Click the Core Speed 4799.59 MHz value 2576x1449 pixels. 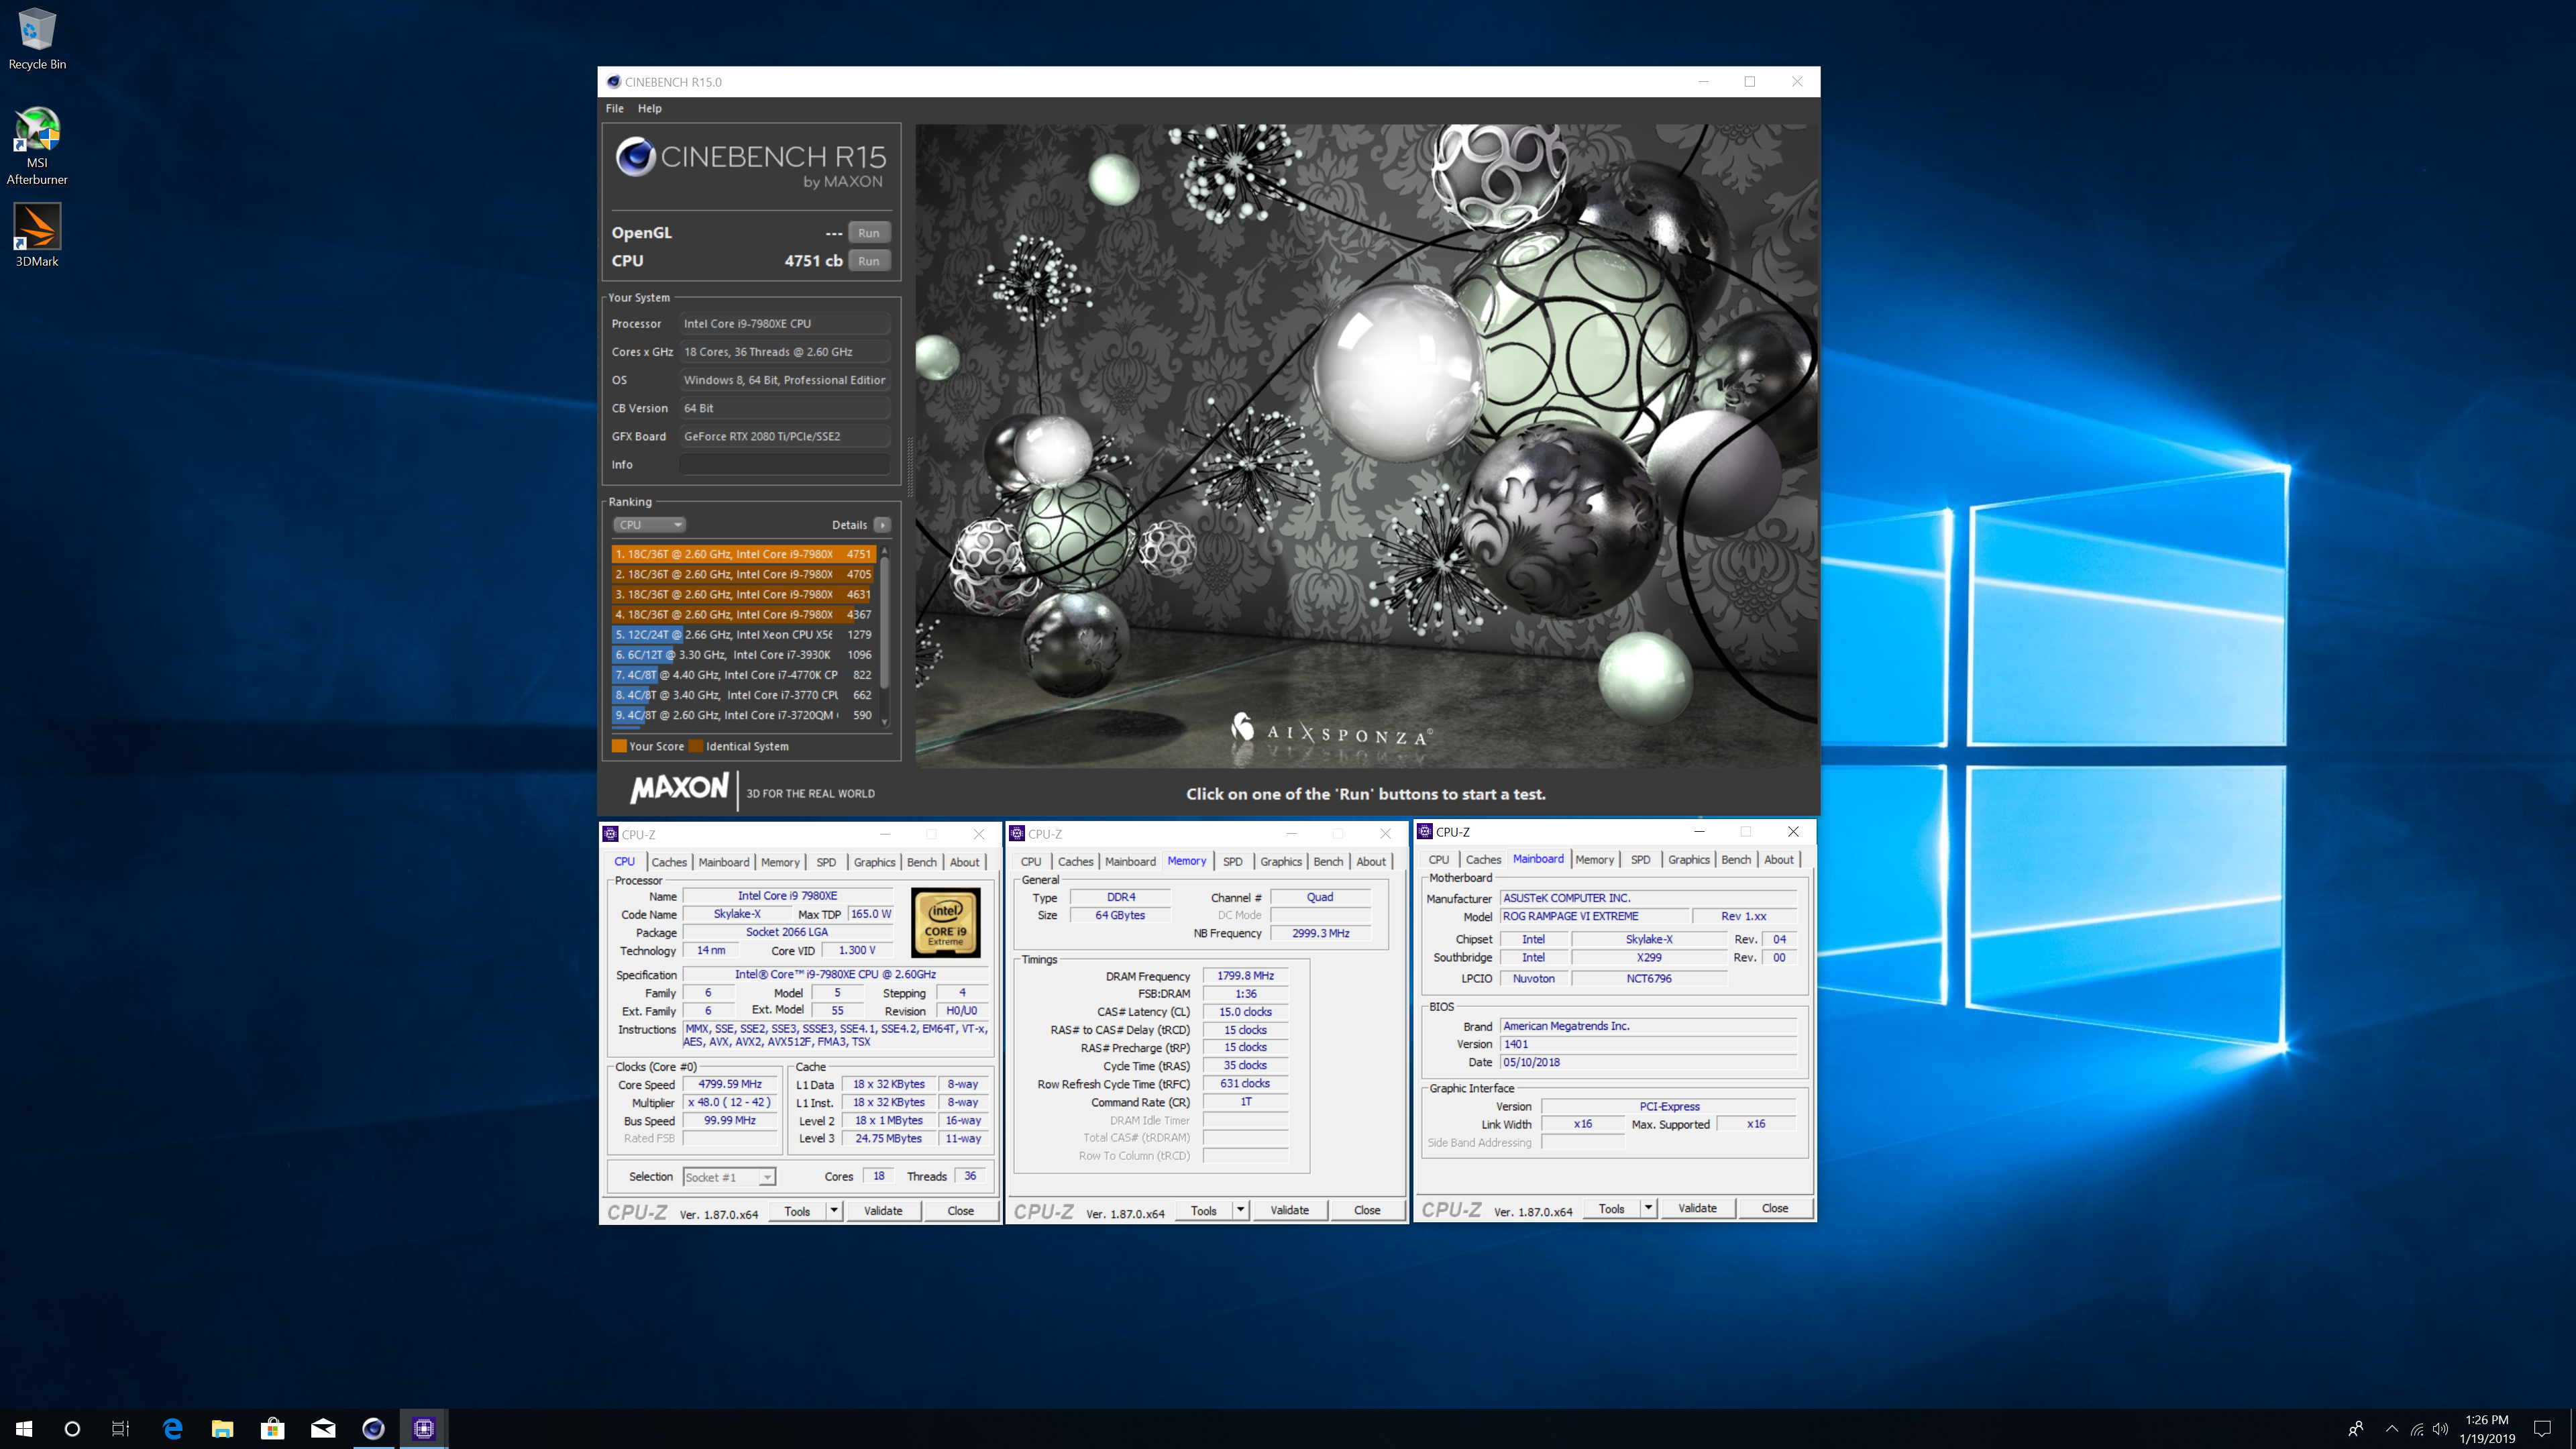(729, 1084)
